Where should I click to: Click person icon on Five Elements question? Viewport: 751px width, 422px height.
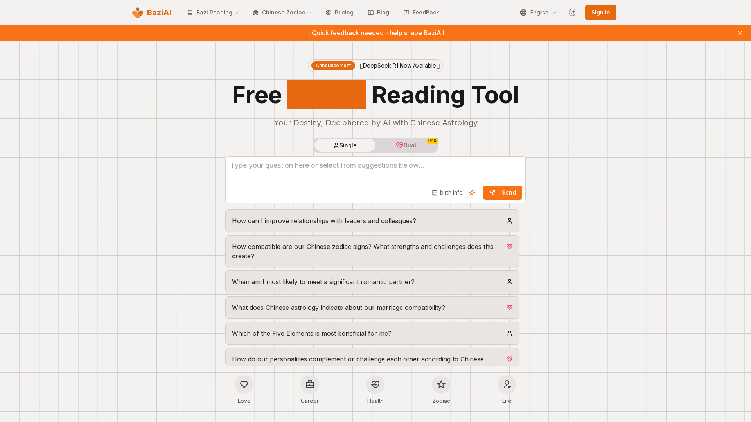tap(510, 333)
